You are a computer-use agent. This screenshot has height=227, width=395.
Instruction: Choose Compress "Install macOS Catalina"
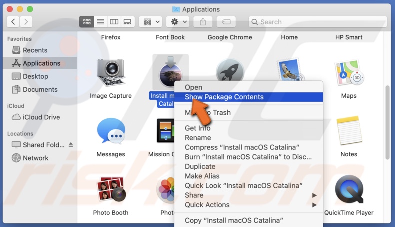point(249,147)
